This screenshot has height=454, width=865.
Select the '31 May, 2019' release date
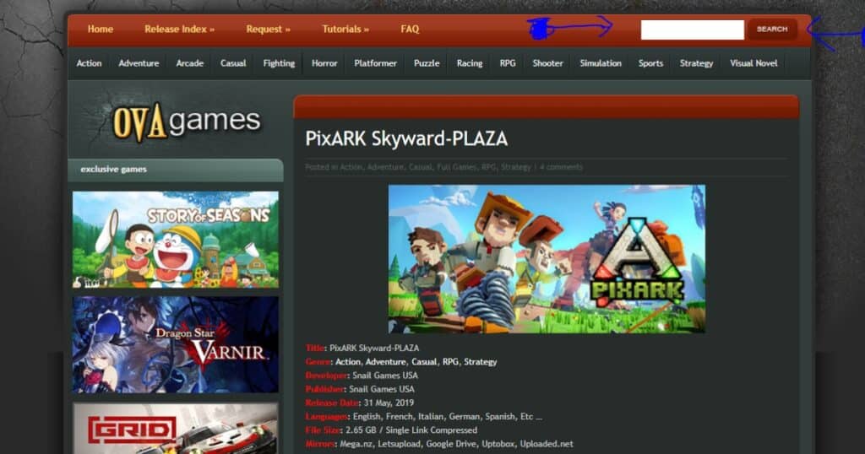coord(389,403)
